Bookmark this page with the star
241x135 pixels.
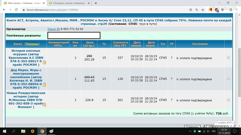pos(203,10)
